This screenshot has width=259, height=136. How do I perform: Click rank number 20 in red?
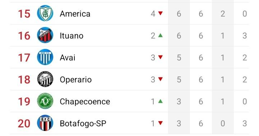point(24,123)
